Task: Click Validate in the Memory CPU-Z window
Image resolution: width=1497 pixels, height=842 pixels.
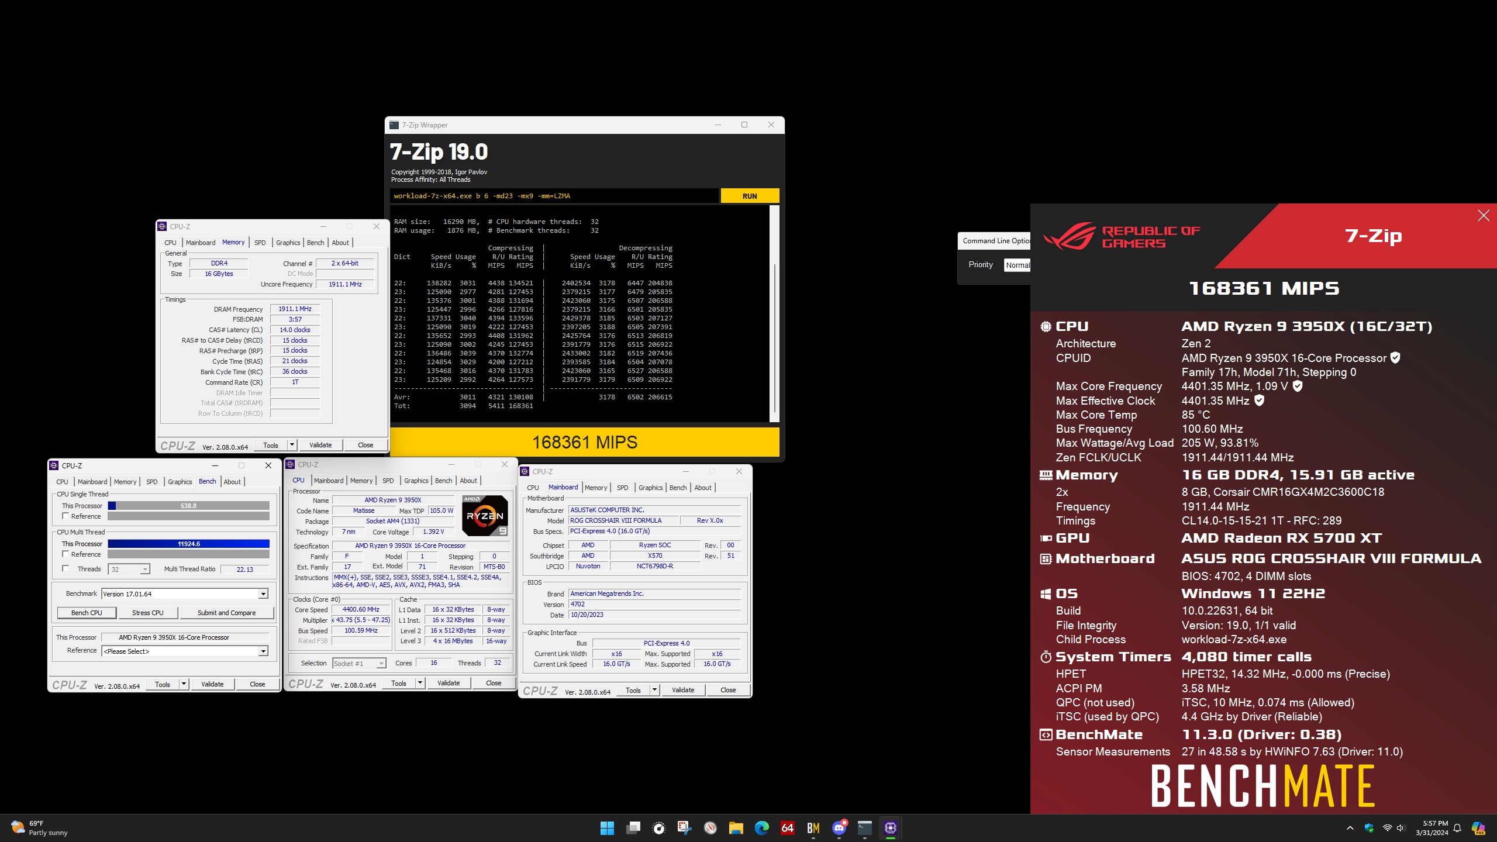Action: [320, 445]
